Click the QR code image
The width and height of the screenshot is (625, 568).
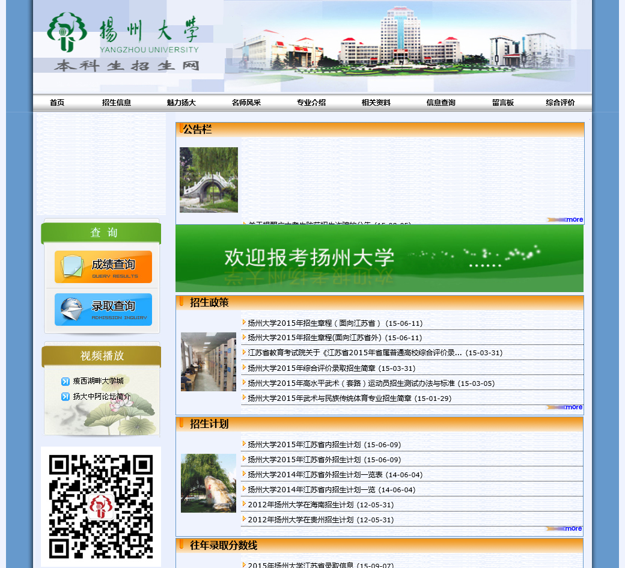101,506
